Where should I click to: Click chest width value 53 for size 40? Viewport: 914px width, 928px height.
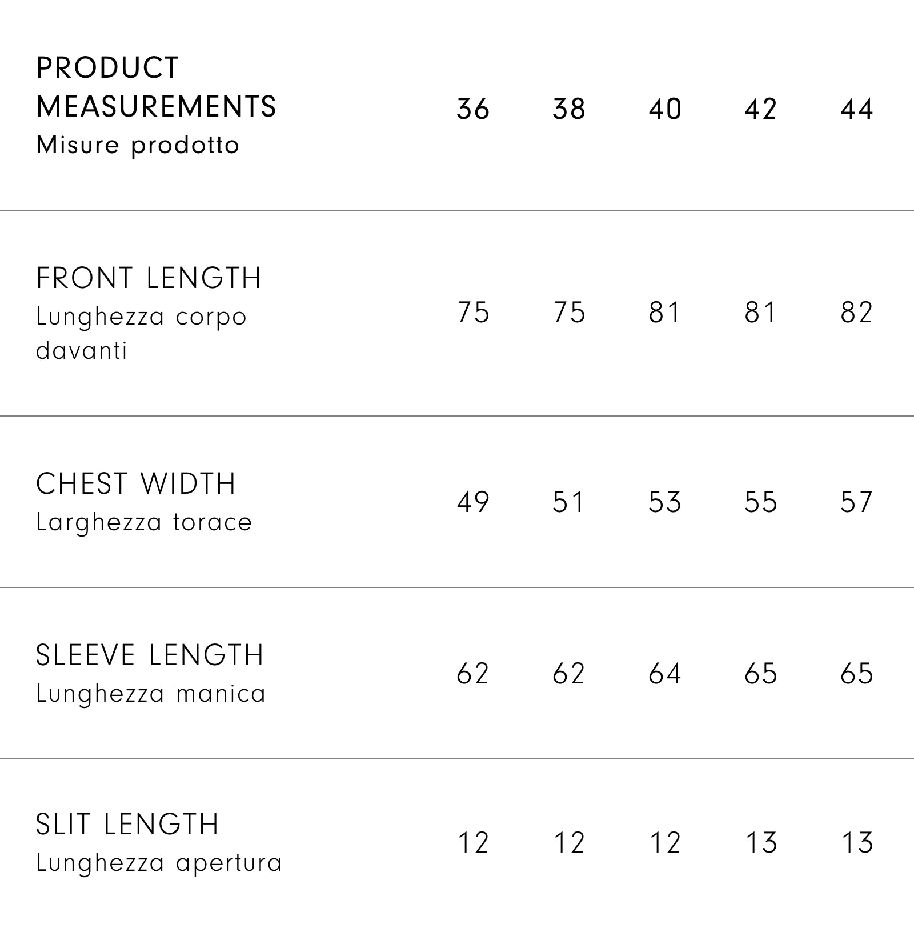pyautogui.click(x=665, y=502)
